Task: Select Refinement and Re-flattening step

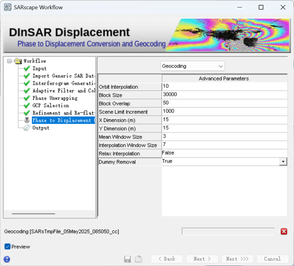Action: 63,113
